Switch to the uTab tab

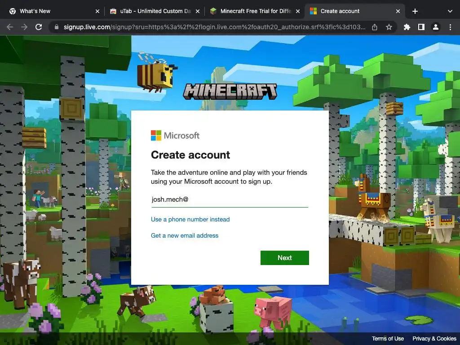[155, 11]
